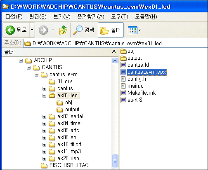Image resolution: width=208 pixels, height=170 pixels.
Task: Open the 보기(V) menu
Action: 62,17
